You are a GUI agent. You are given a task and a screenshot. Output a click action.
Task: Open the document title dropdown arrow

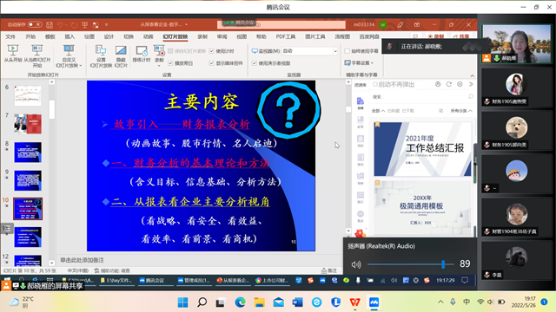tap(187, 25)
